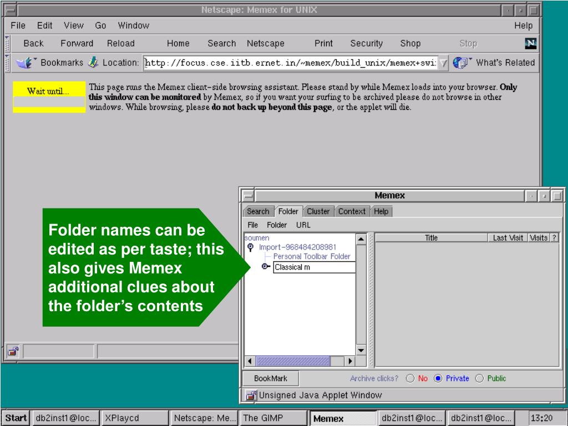The image size is (568, 426).
Task: Click the BookMark button in Memex
Action: [271, 378]
